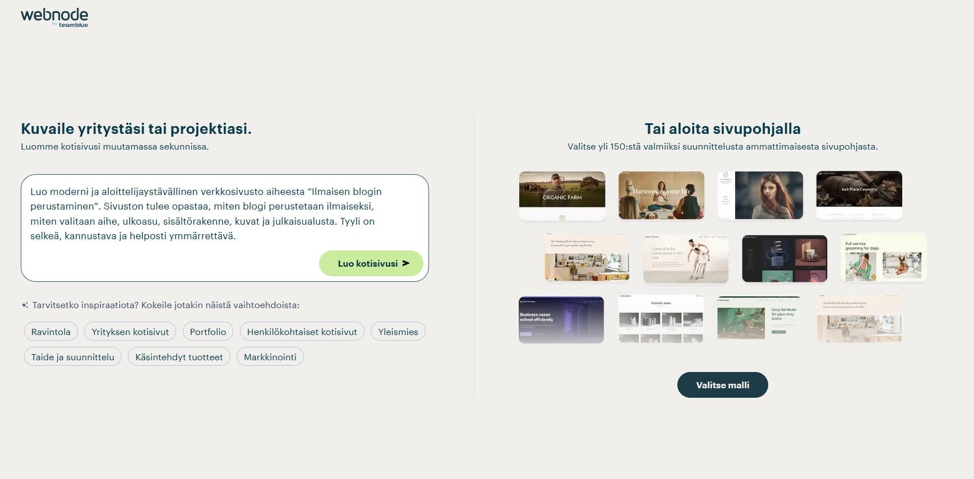This screenshot has height=479, width=974.
Task: Click the Valitse yli 150:stä subtitle text
Action: tap(723, 147)
